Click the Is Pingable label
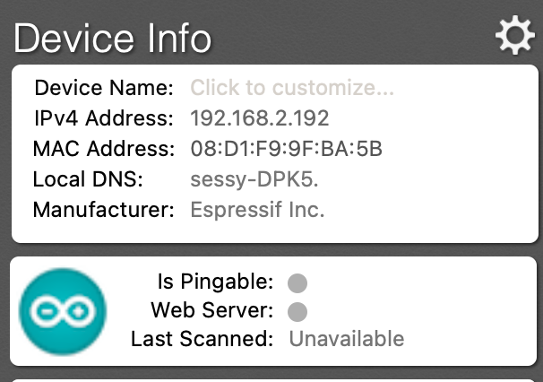543x382 pixels. click(x=215, y=282)
